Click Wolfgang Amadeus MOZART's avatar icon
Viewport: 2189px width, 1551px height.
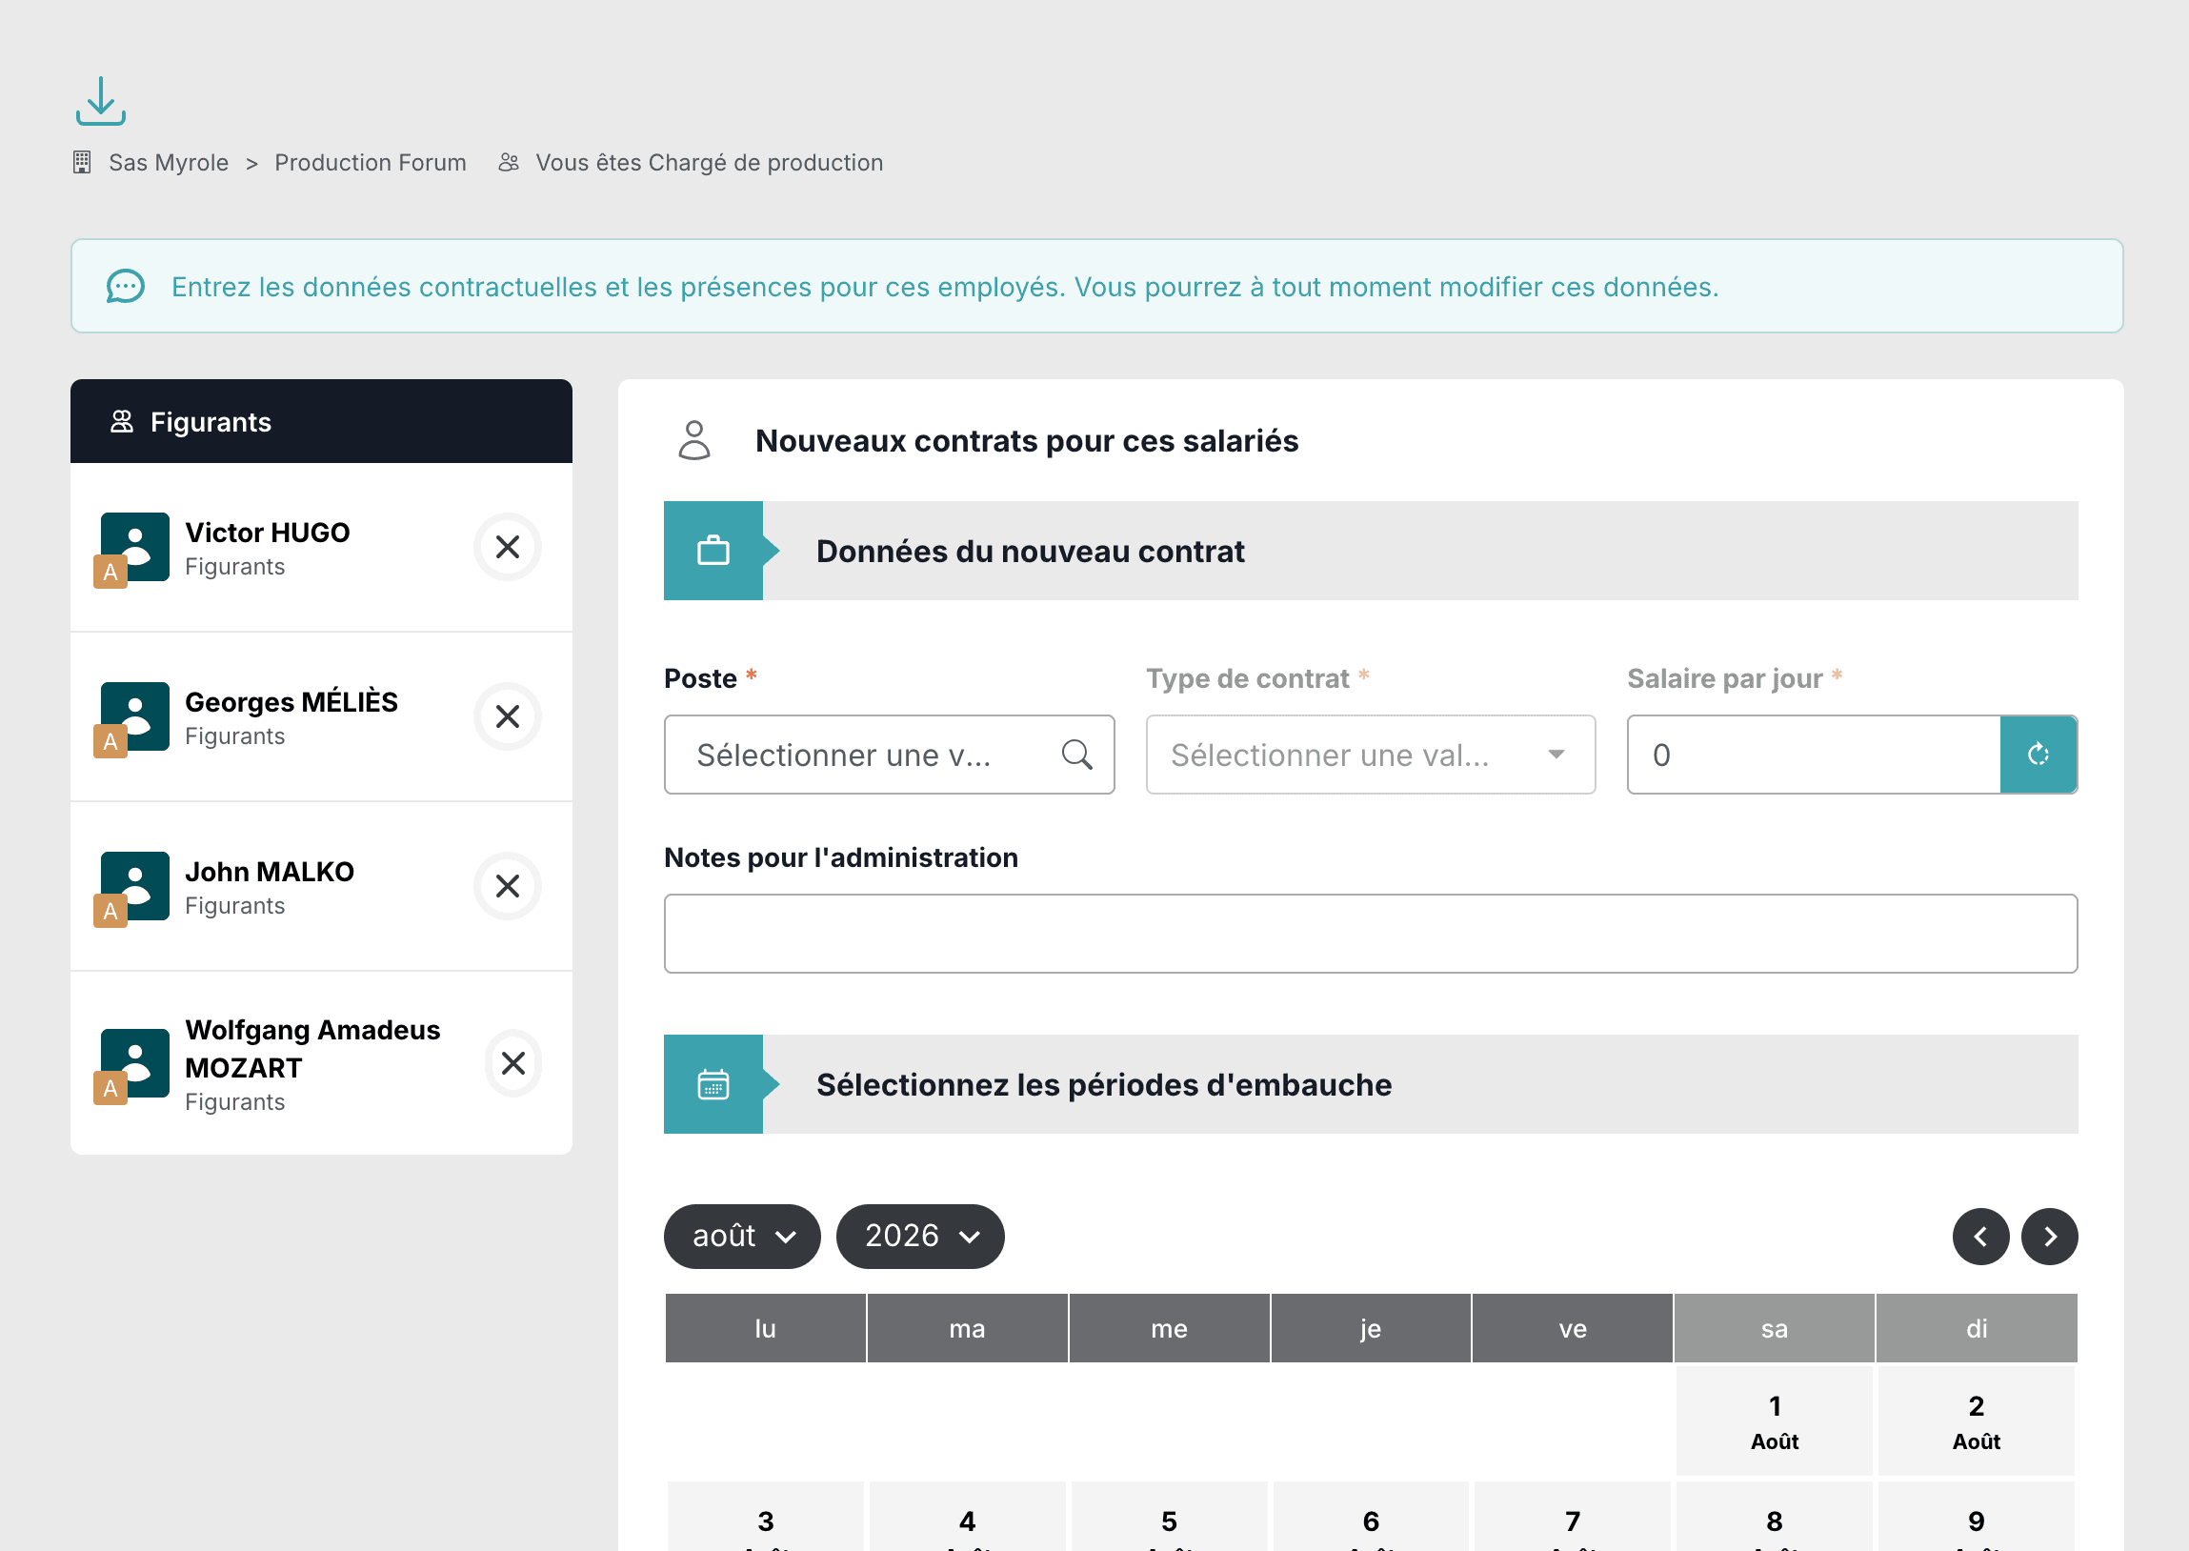click(x=133, y=1065)
